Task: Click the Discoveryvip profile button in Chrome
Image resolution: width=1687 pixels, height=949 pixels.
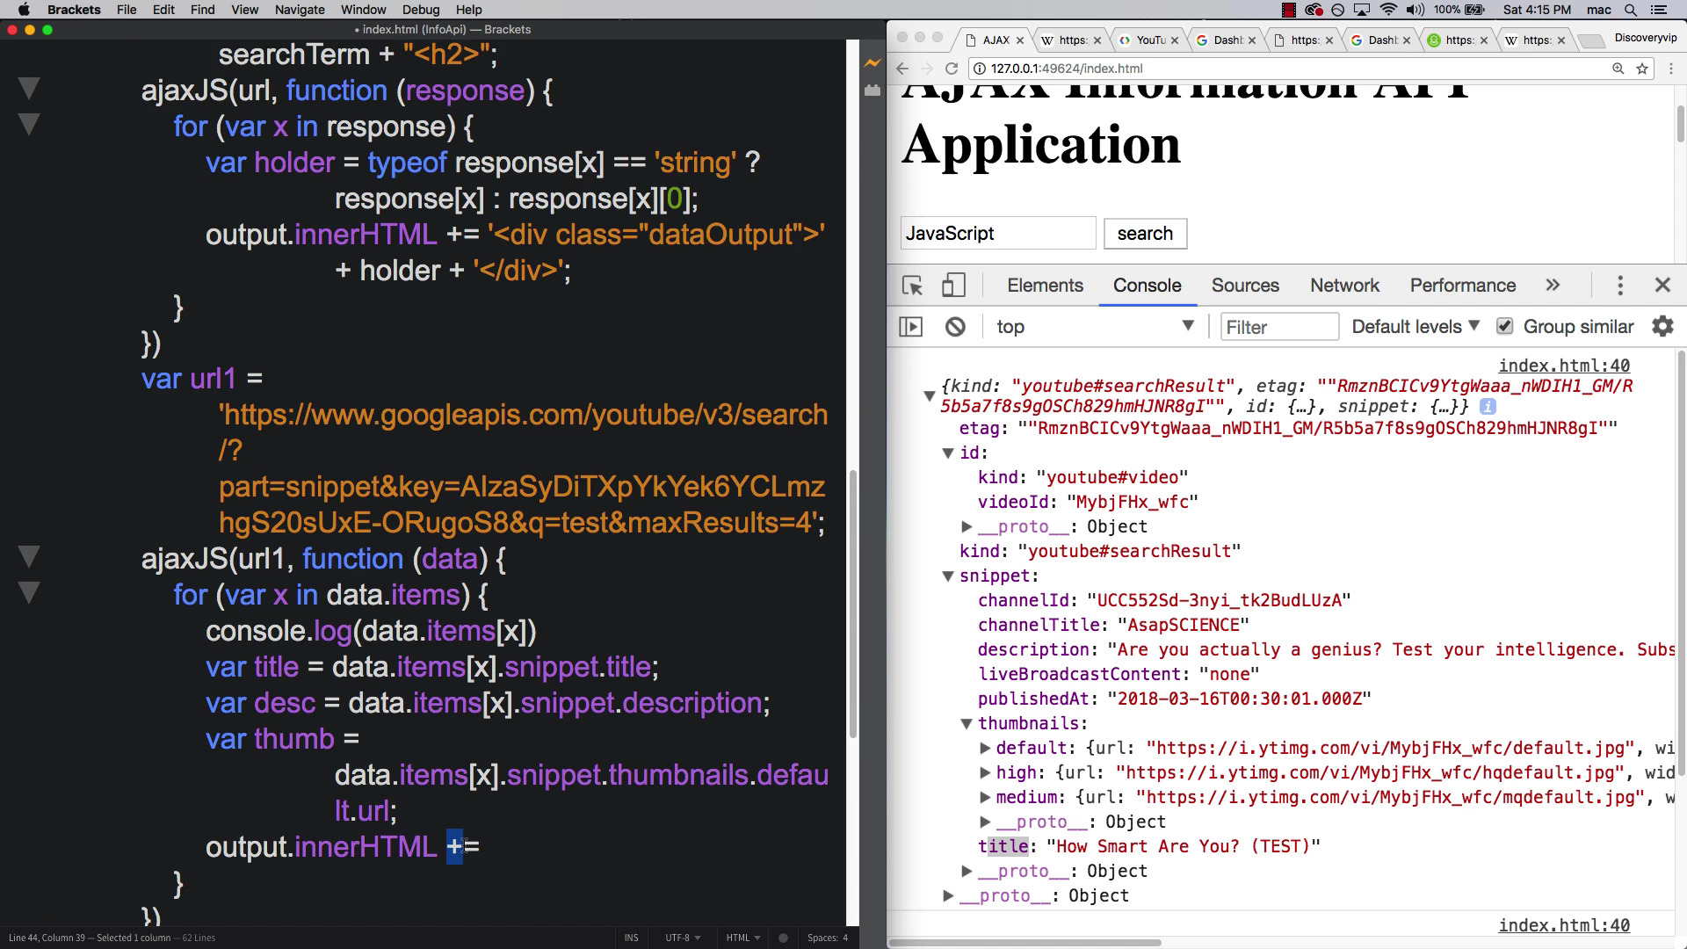Action: (x=1646, y=38)
